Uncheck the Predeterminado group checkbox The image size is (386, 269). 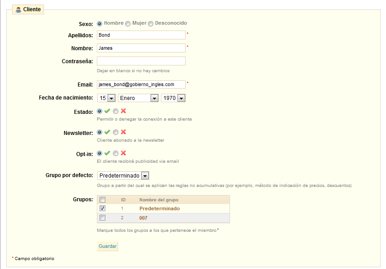[x=103, y=208]
